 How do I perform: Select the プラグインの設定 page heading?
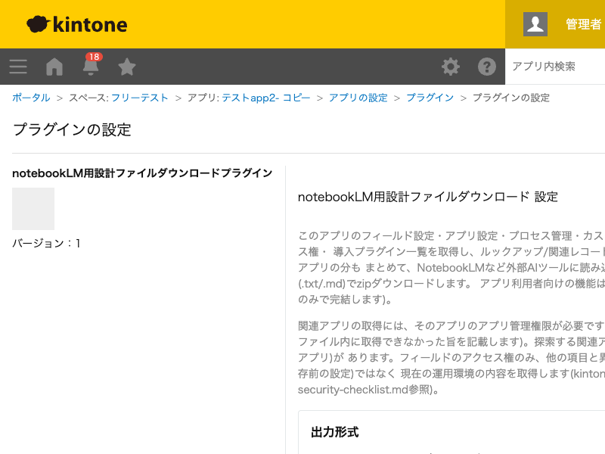coord(72,129)
